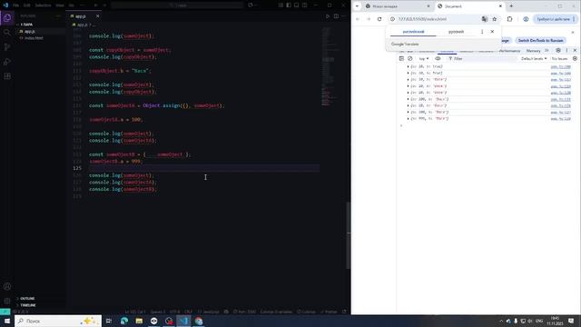Switch to the first Chrome tab
This screenshot has height=327, width=581.
(x=397, y=6)
